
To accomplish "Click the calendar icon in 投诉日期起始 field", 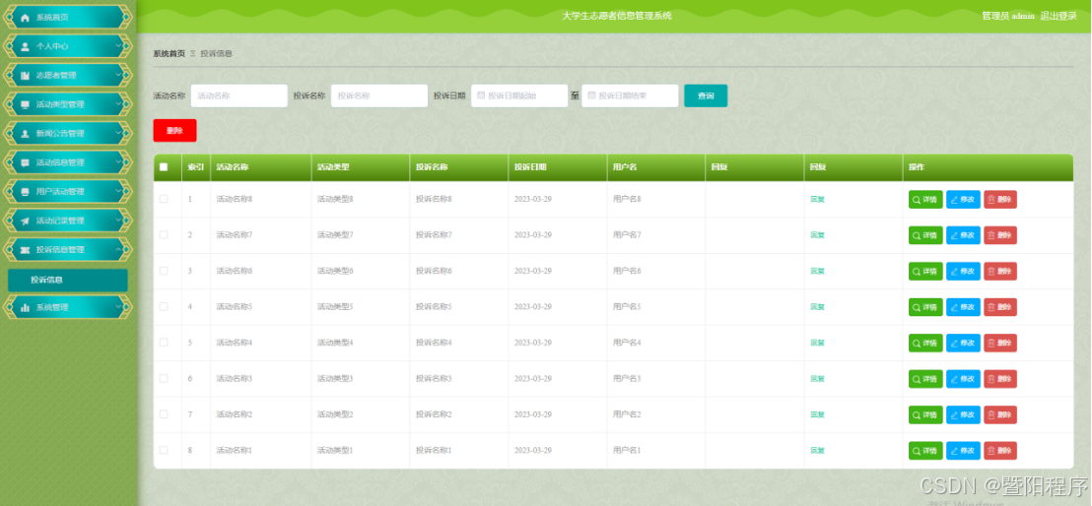I will (x=481, y=96).
